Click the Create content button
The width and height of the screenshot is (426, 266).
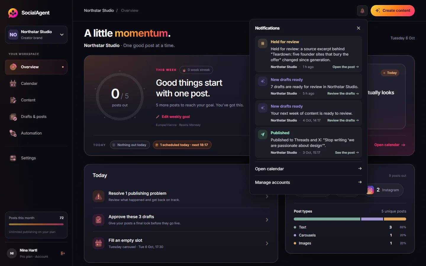(393, 11)
